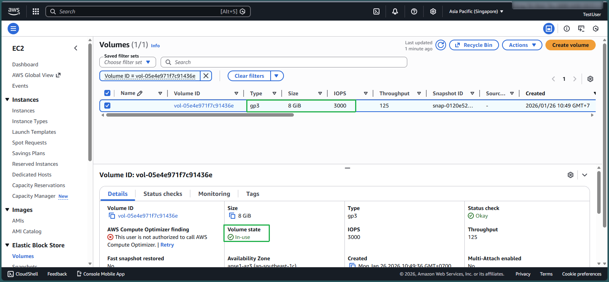Open the help question mark menu
609x282 pixels.
(414, 11)
